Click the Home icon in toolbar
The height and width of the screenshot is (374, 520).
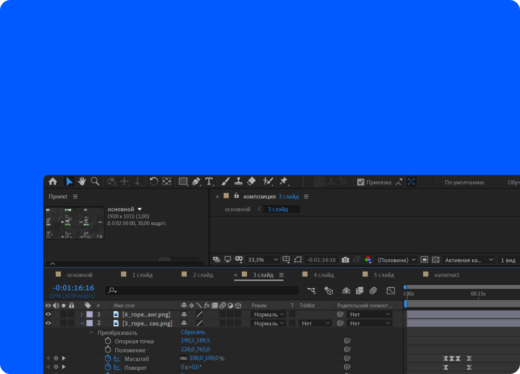coord(53,181)
